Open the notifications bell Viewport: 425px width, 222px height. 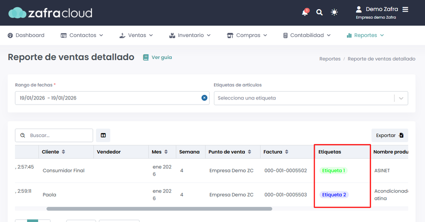coord(305,12)
